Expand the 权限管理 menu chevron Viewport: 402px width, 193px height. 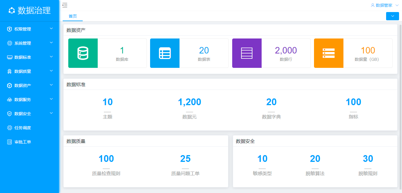click(x=51, y=29)
